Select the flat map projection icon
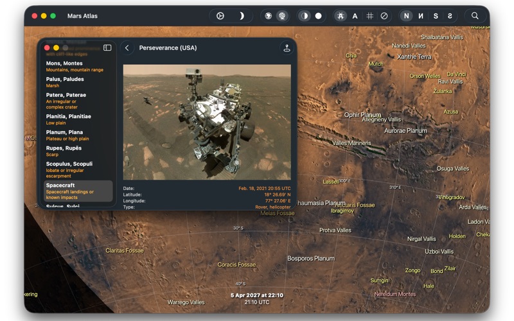The width and height of the screenshot is (514, 321). pos(269,15)
